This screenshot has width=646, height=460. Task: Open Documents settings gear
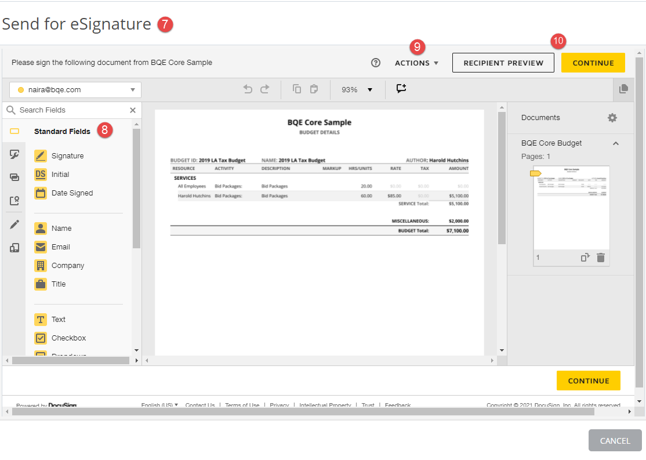(612, 118)
